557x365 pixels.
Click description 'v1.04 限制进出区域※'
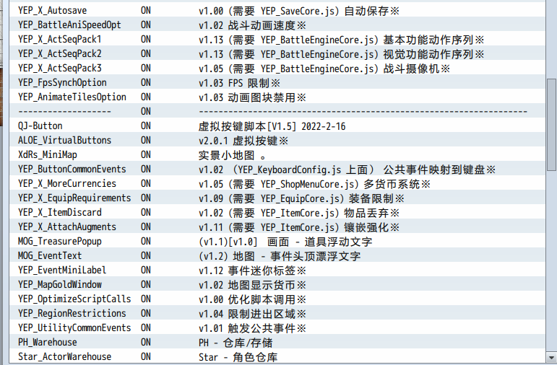252,314
